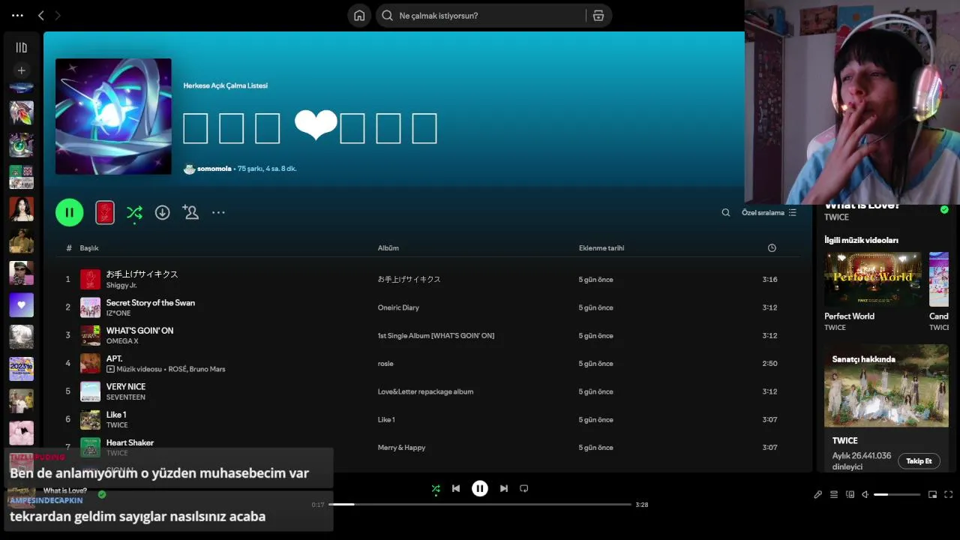Open the play queue
Viewport: 960px width, 540px height.
pyautogui.click(x=834, y=494)
